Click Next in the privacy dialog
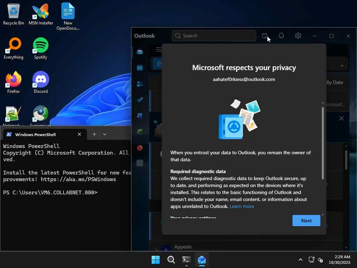Screen dimensions: 357x268 click(306, 221)
